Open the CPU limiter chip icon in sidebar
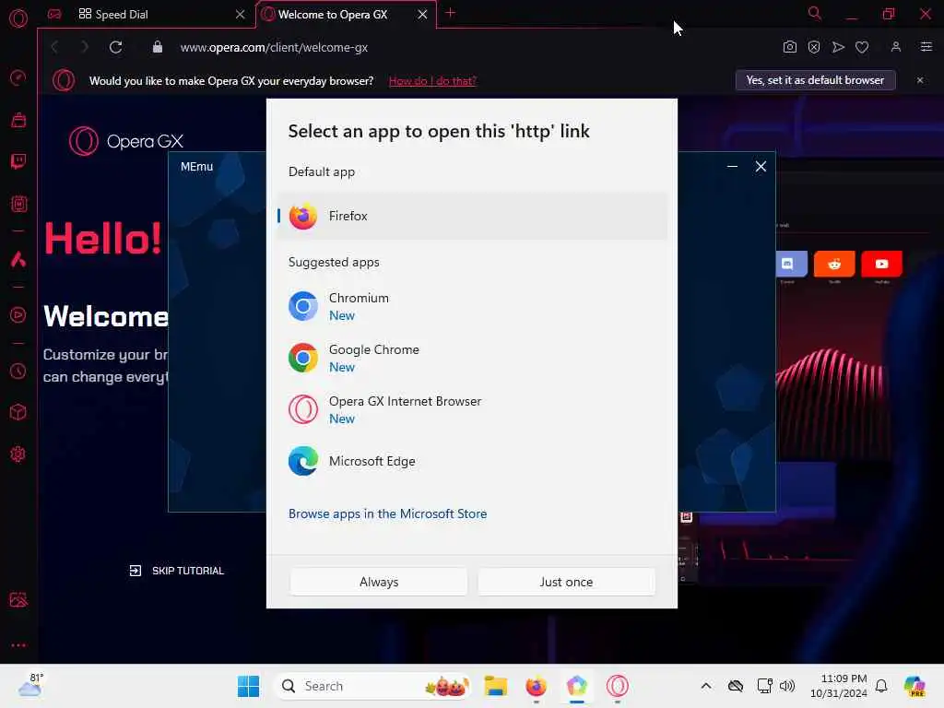Image resolution: width=944 pixels, height=708 pixels. [18, 204]
